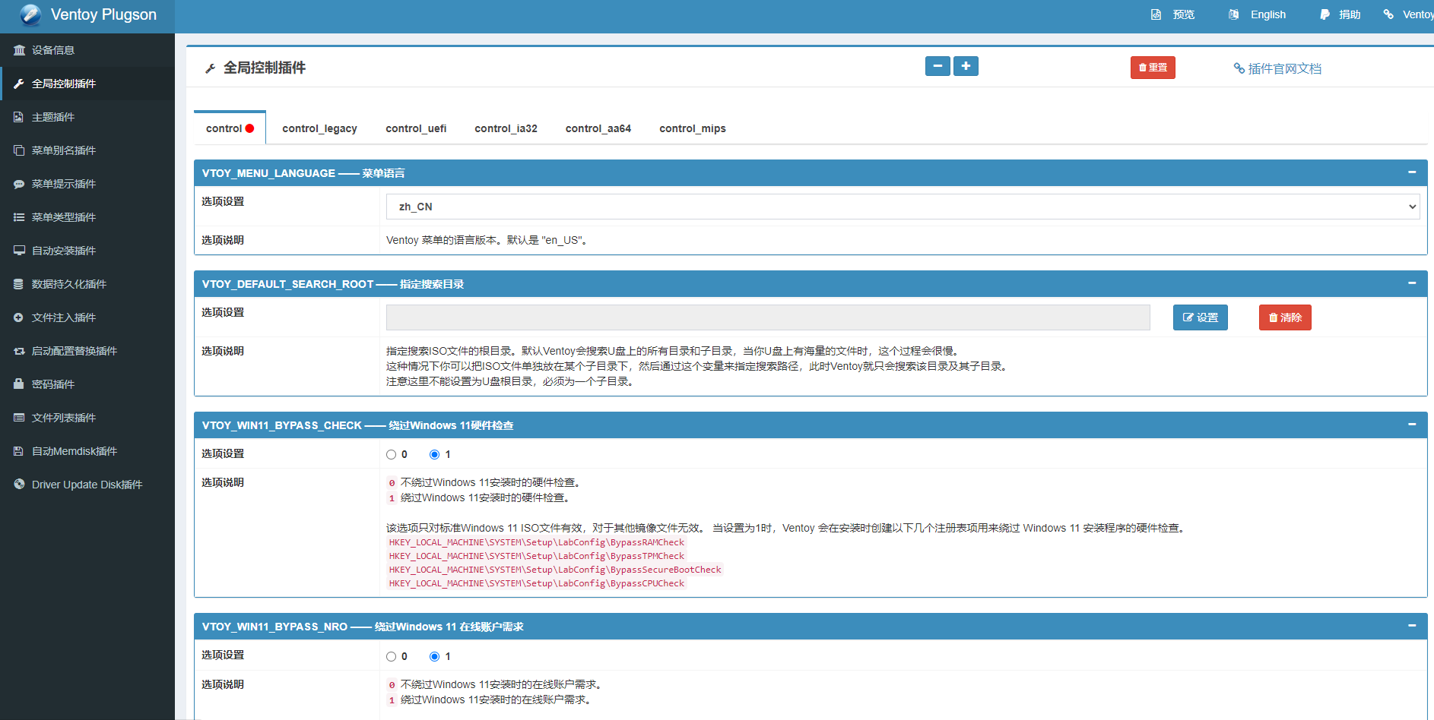Viewport: 1434px width, 720px height.
Task: Select 1 for VTOY_WIN11_BYPASS_NRO
Action: [434, 656]
